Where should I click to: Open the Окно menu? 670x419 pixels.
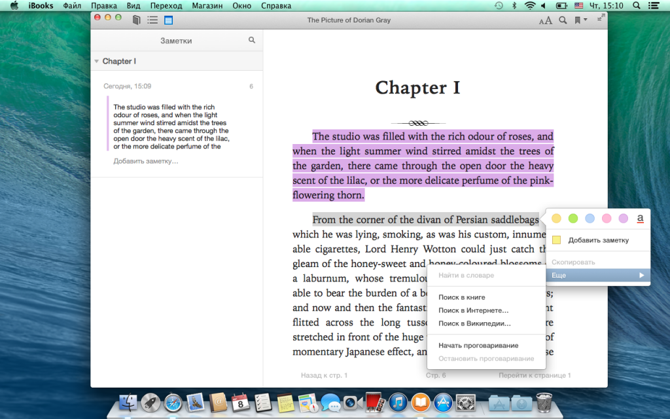click(x=242, y=5)
